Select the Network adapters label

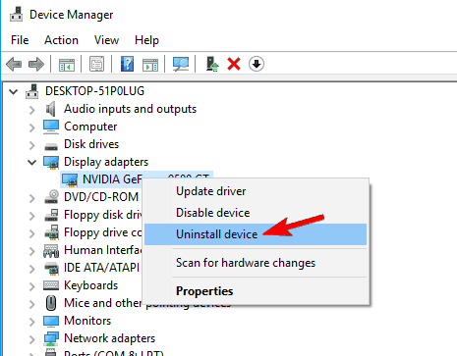click(x=109, y=338)
